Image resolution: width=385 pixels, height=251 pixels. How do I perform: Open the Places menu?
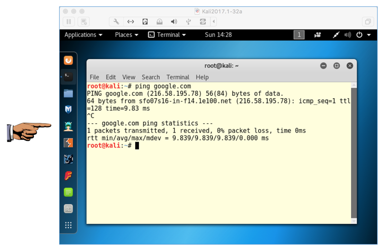(x=126, y=35)
